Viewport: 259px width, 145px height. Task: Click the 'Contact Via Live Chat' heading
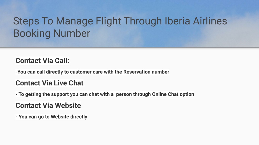[x=49, y=83]
